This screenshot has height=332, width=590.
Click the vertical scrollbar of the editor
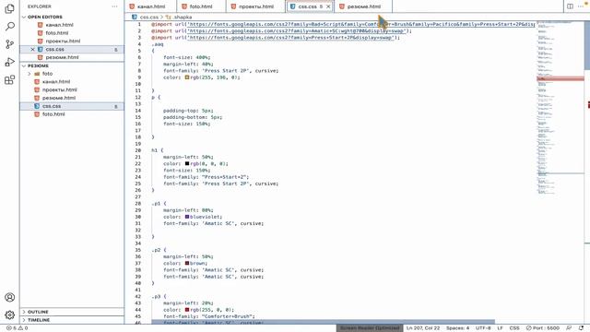coord(587,45)
